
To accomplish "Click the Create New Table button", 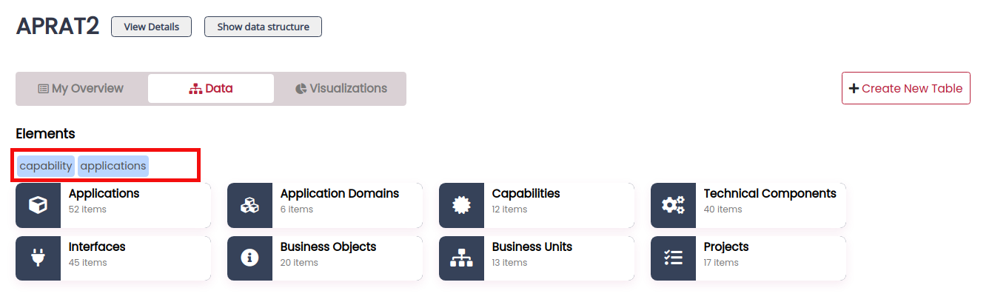I will 906,88.
